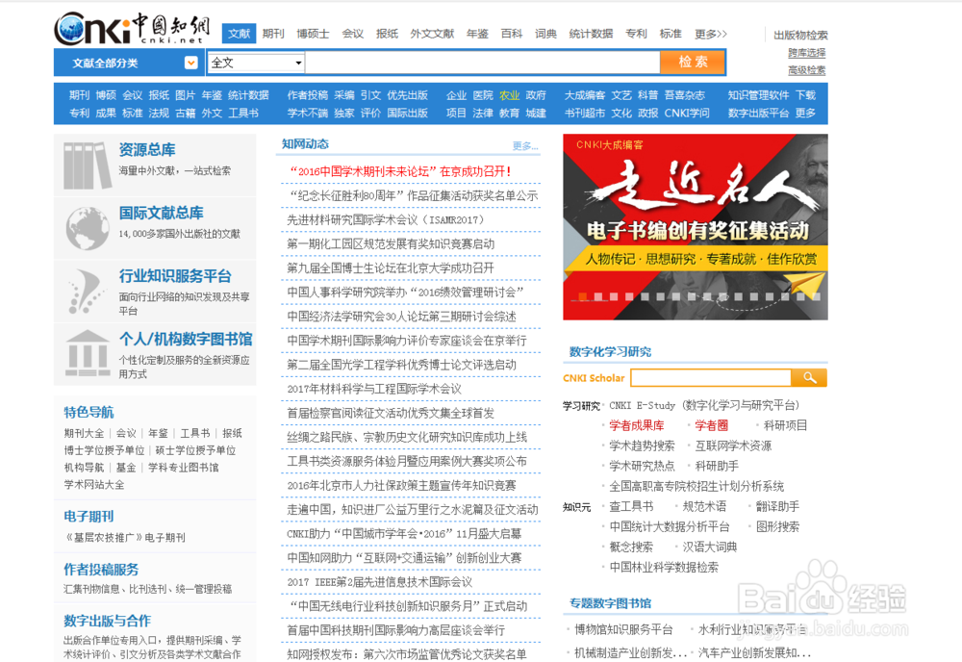
Task: Click the orange 检索 button
Action: click(693, 62)
